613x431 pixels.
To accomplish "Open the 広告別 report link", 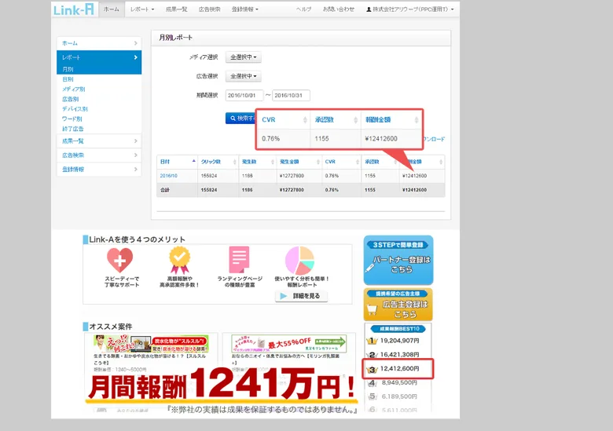I will pos(71,99).
